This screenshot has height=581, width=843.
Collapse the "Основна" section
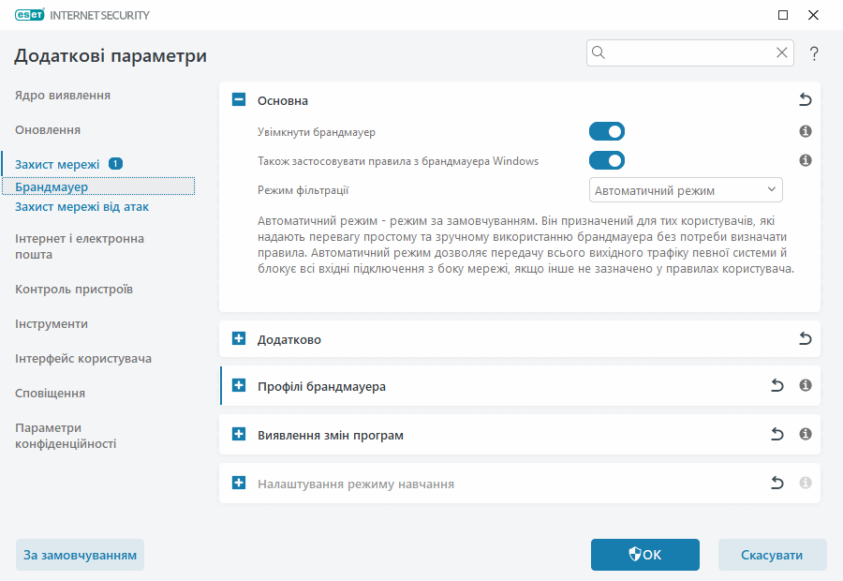(238, 100)
